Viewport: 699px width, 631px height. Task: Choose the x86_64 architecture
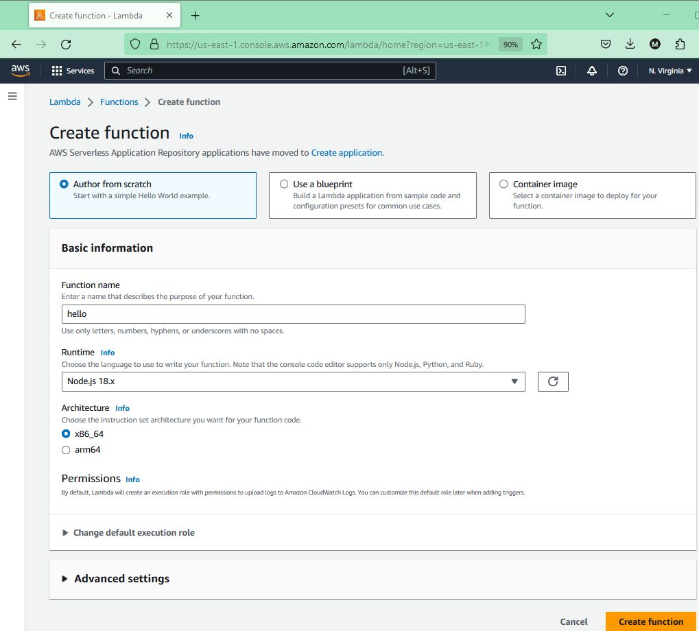coord(66,433)
